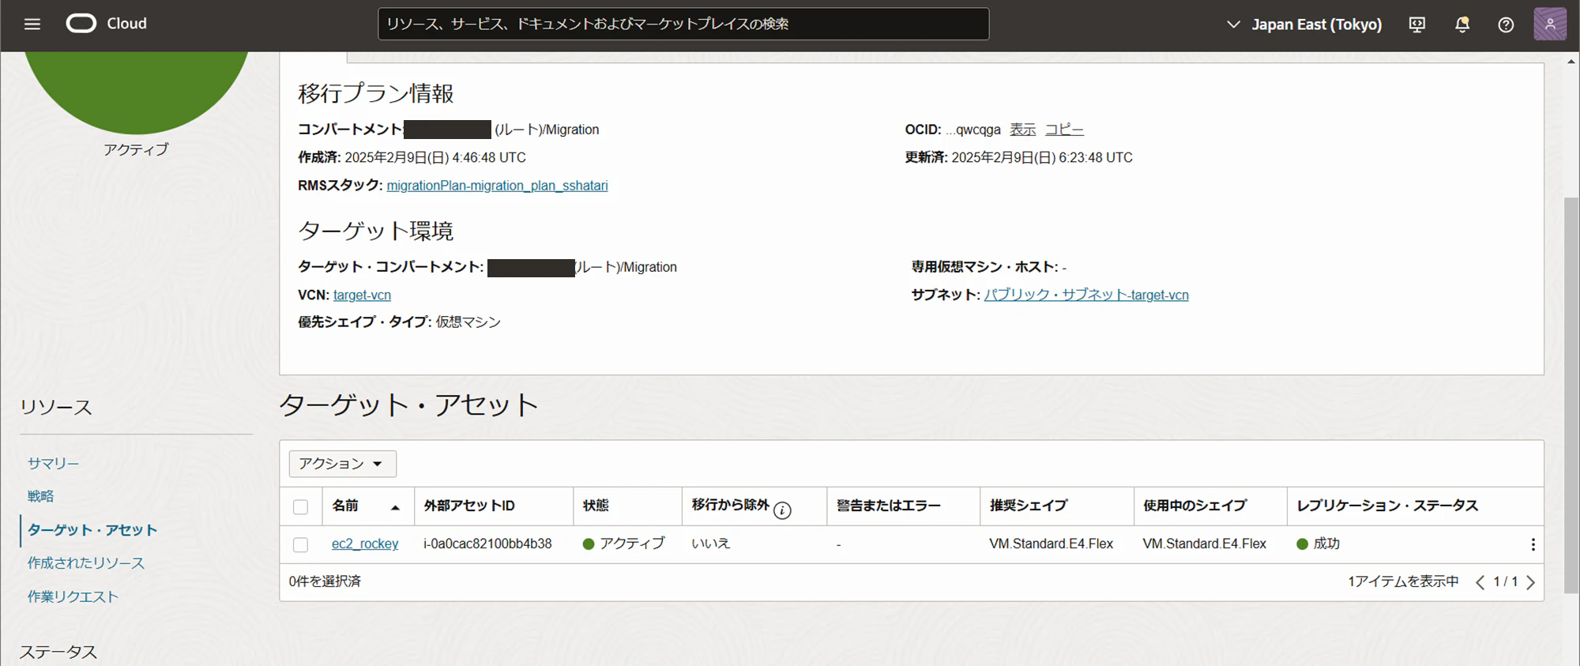
Task: Click the 使用中のシェイプ column header
Action: point(1195,506)
